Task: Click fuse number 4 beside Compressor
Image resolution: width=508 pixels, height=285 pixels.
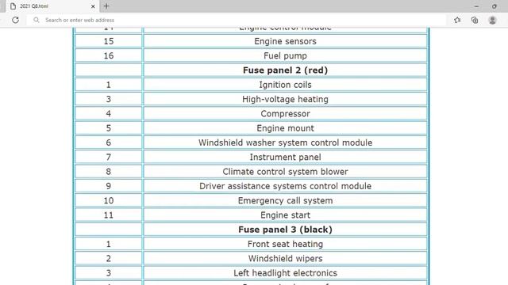Action: (x=109, y=113)
